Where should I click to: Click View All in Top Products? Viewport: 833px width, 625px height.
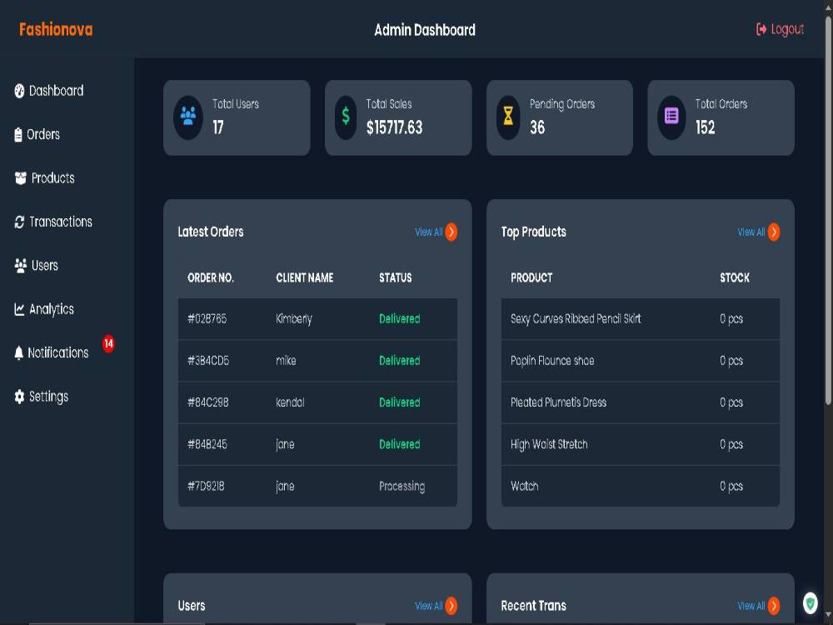(751, 232)
